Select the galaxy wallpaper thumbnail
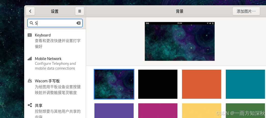 (114, 84)
